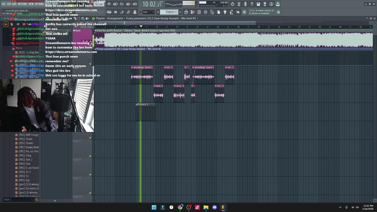This screenshot has width=377, height=212.
Task: Render project as audio file icon
Action: [x=265, y=4]
